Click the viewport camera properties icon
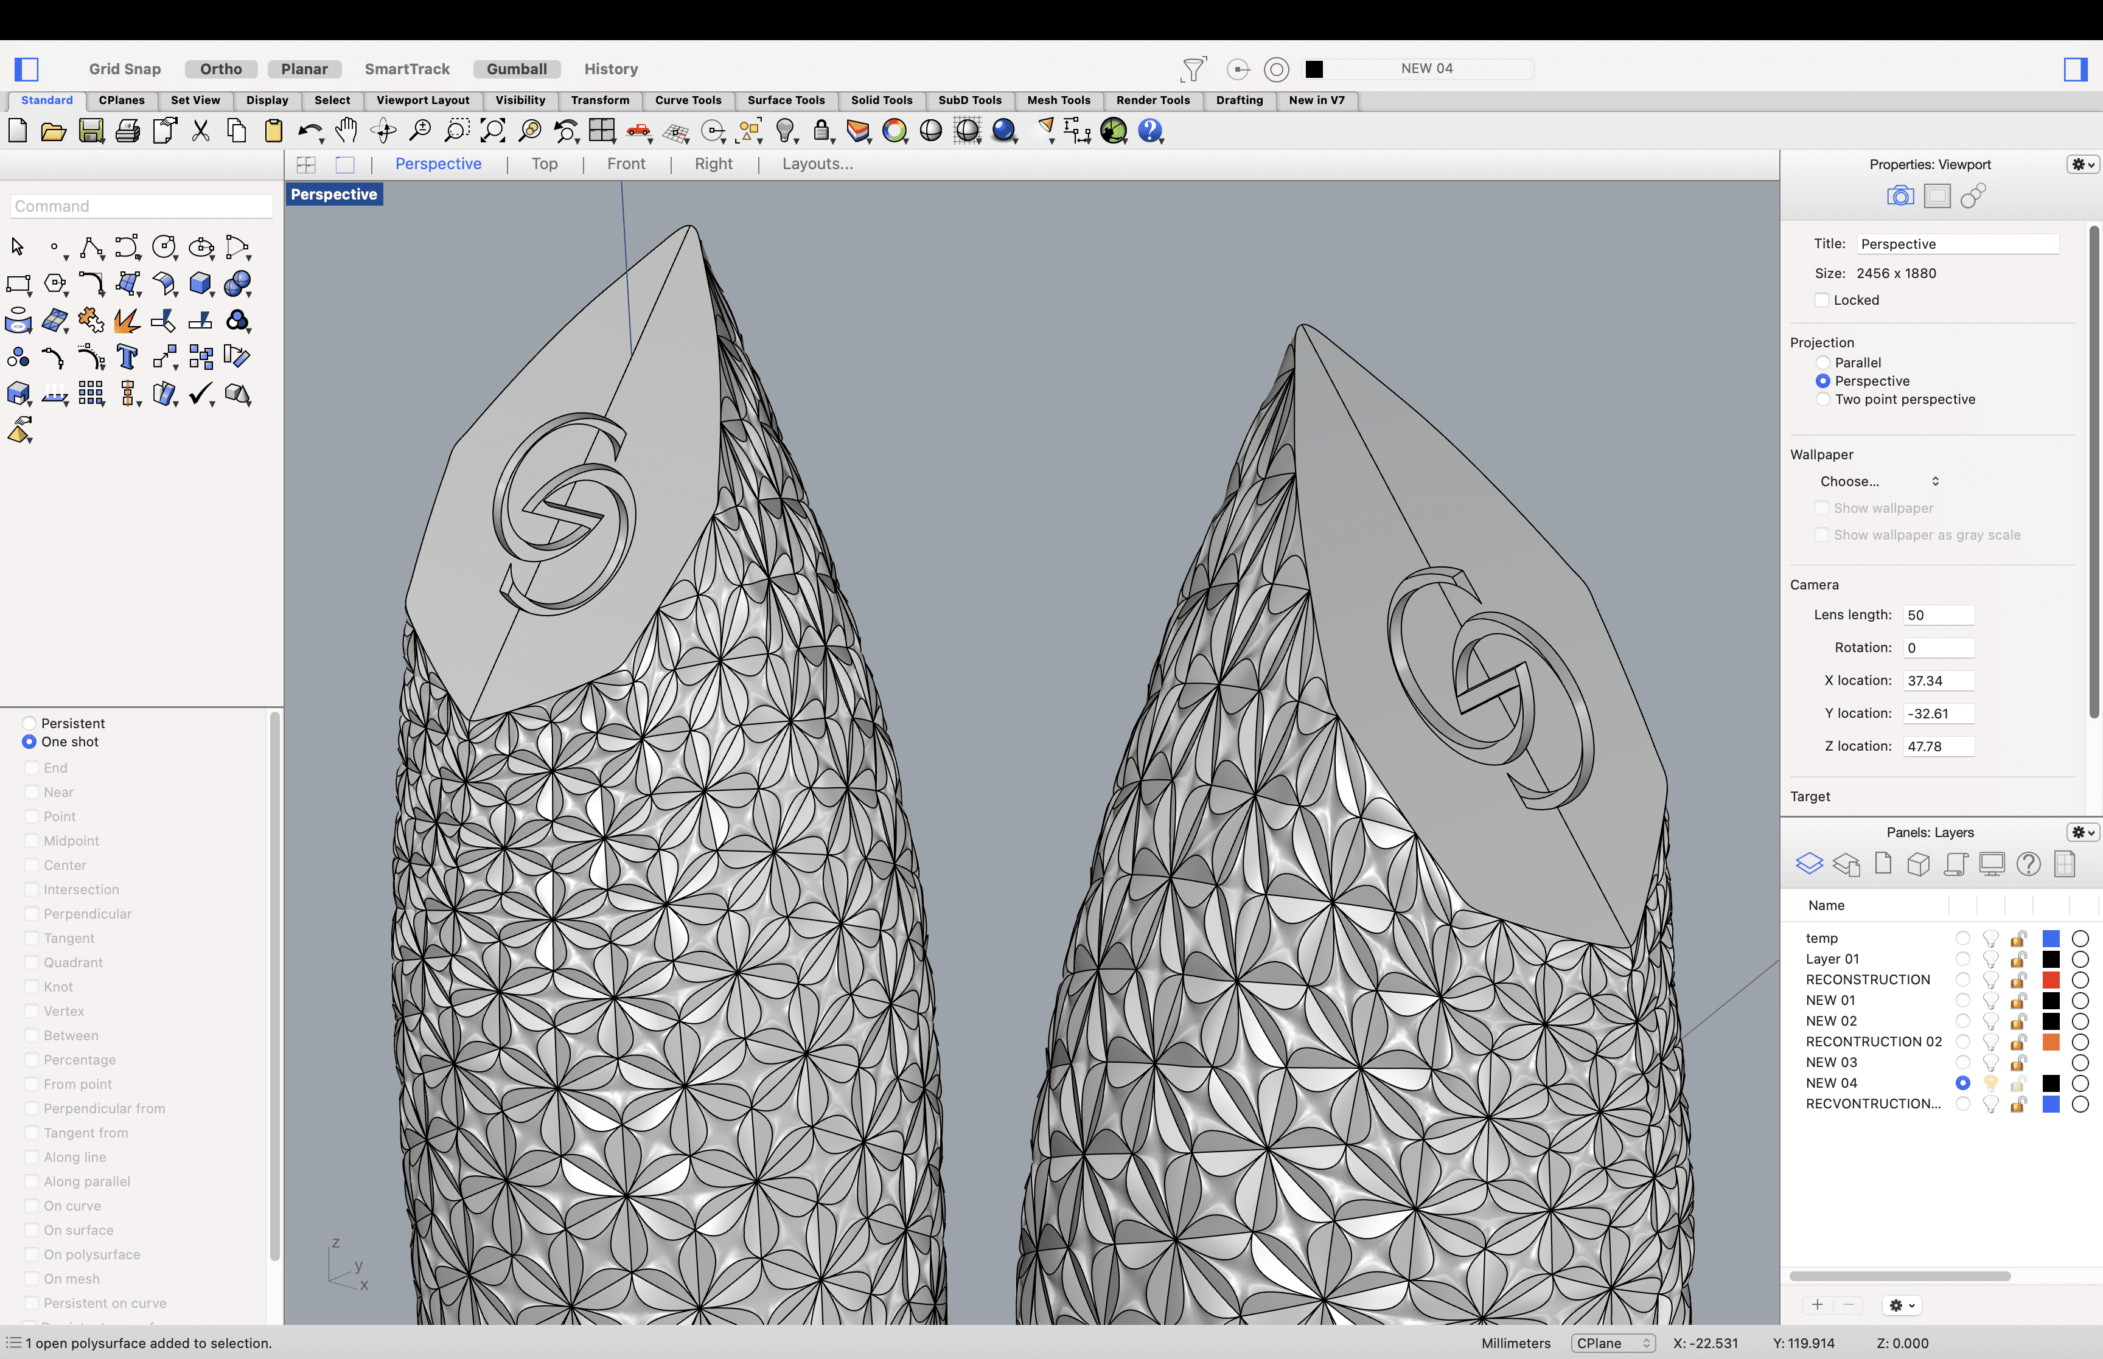Image resolution: width=2103 pixels, height=1359 pixels. [x=1900, y=196]
